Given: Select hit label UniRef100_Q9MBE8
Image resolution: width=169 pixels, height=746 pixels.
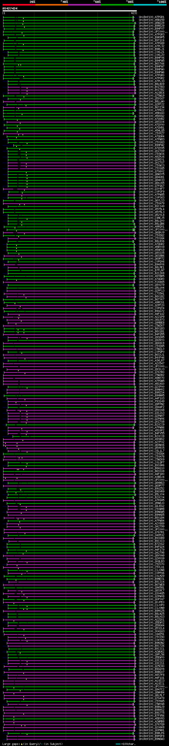Looking at the screenshot, I should [152, 323].
